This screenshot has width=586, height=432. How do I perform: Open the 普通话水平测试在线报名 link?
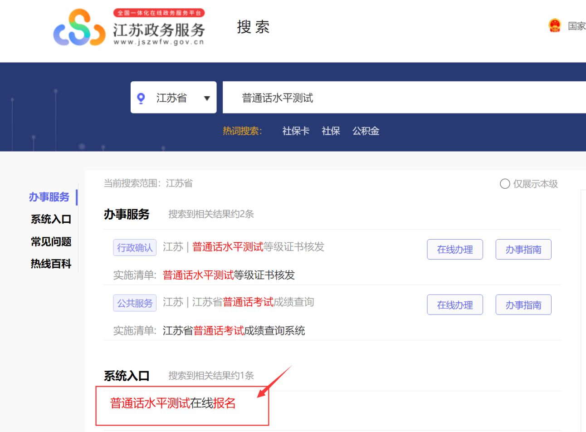(173, 403)
